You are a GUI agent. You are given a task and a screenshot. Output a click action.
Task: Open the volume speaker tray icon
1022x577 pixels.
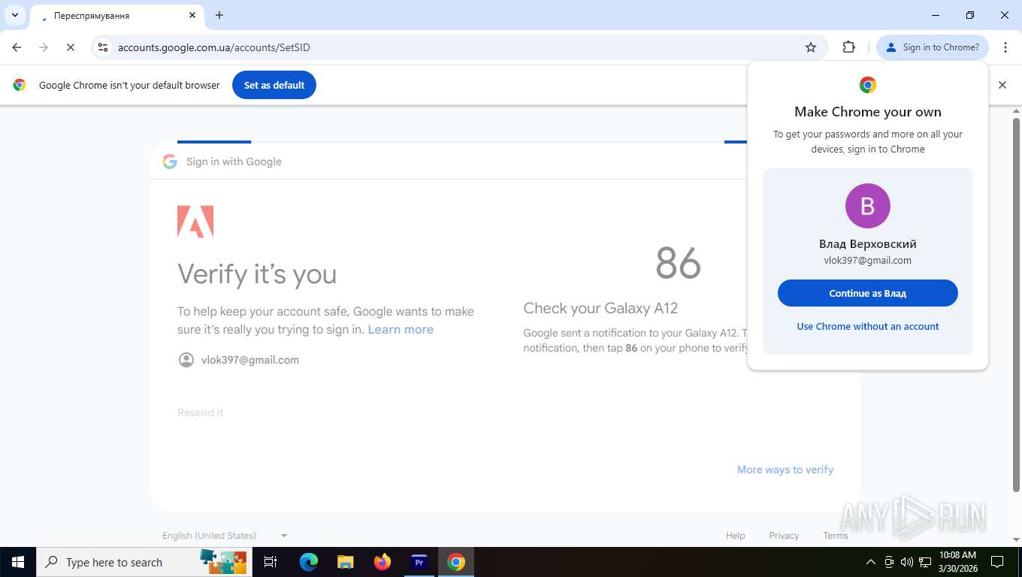pos(907,562)
